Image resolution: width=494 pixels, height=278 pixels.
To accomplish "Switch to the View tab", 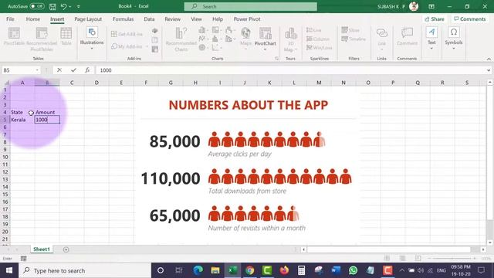I will [196, 19].
